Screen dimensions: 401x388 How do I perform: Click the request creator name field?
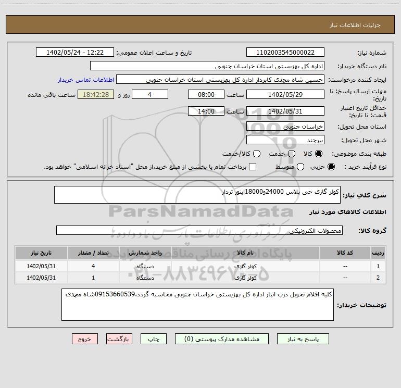click(x=220, y=80)
